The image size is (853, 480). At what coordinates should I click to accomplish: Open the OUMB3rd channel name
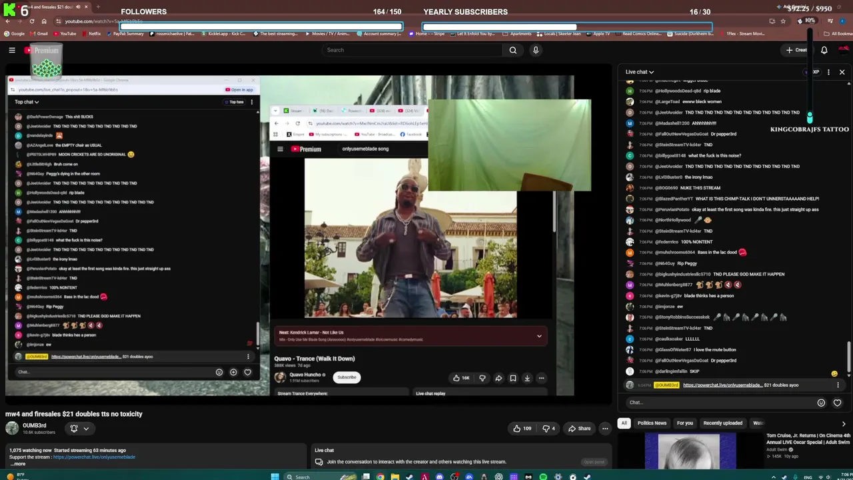(35, 425)
